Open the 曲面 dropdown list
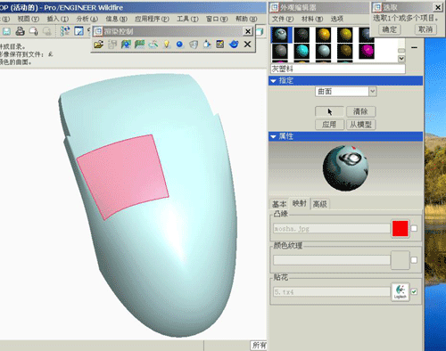The height and width of the screenshot is (351, 446). [x=373, y=92]
